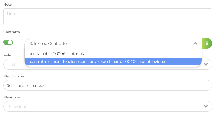Click the green info icon beside contract selector

tap(207, 43)
